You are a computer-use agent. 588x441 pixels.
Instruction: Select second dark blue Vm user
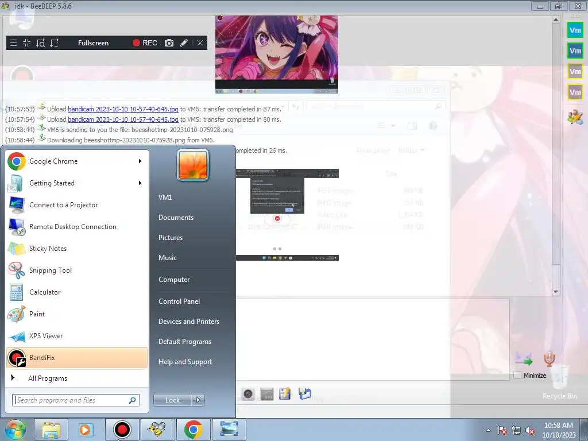575,51
